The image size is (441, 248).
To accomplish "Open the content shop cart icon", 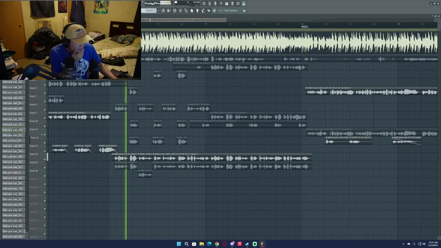I will point(214,11).
